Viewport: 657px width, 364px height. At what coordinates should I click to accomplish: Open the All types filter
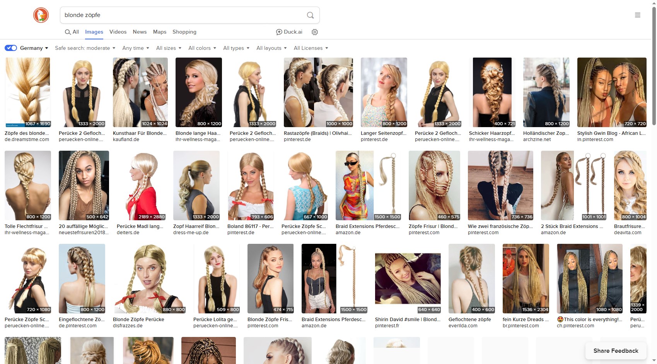[236, 48]
